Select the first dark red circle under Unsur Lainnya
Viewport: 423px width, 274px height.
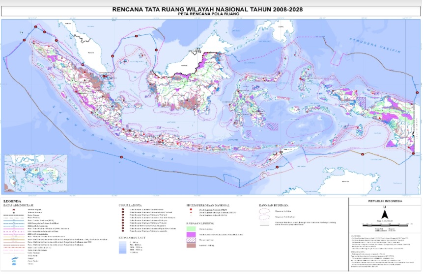(x=123, y=209)
